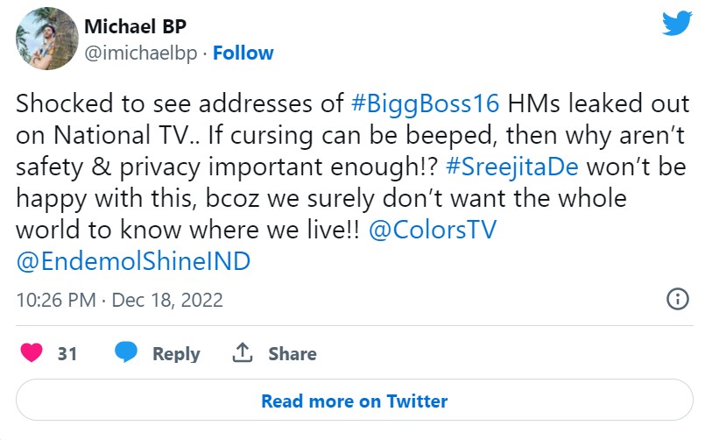705x440 pixels.
Task: Click the share upload arrow icon
Action: (x=242, y=353)
